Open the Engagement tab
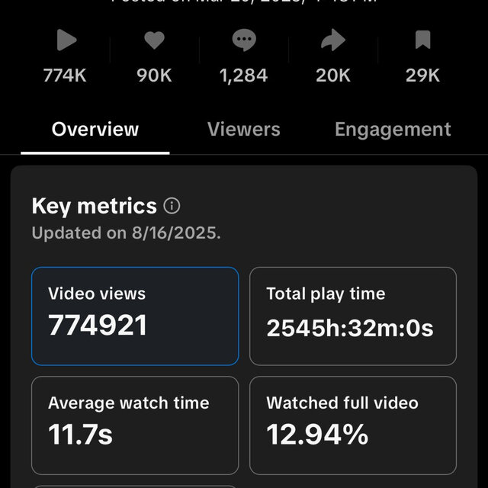 coord(393,130)
